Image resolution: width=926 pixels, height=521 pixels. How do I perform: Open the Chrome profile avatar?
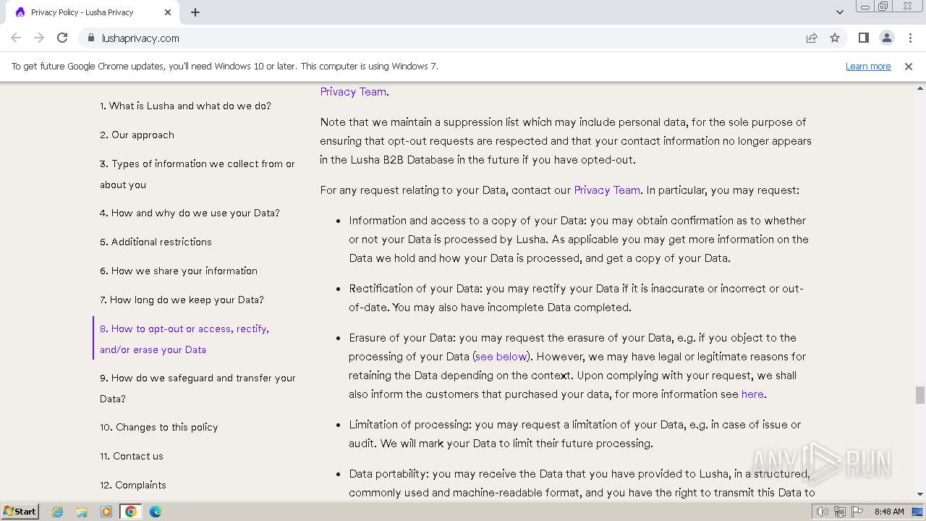point(886,38)
